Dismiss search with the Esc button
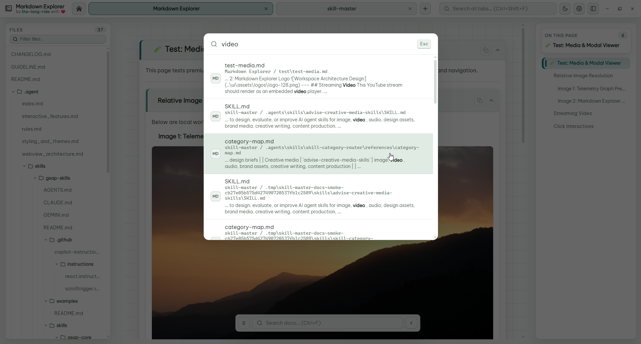641x344 pixels. pos(424,44)
